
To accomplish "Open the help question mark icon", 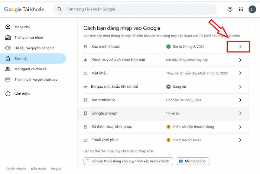I will (x=230, y=9).
